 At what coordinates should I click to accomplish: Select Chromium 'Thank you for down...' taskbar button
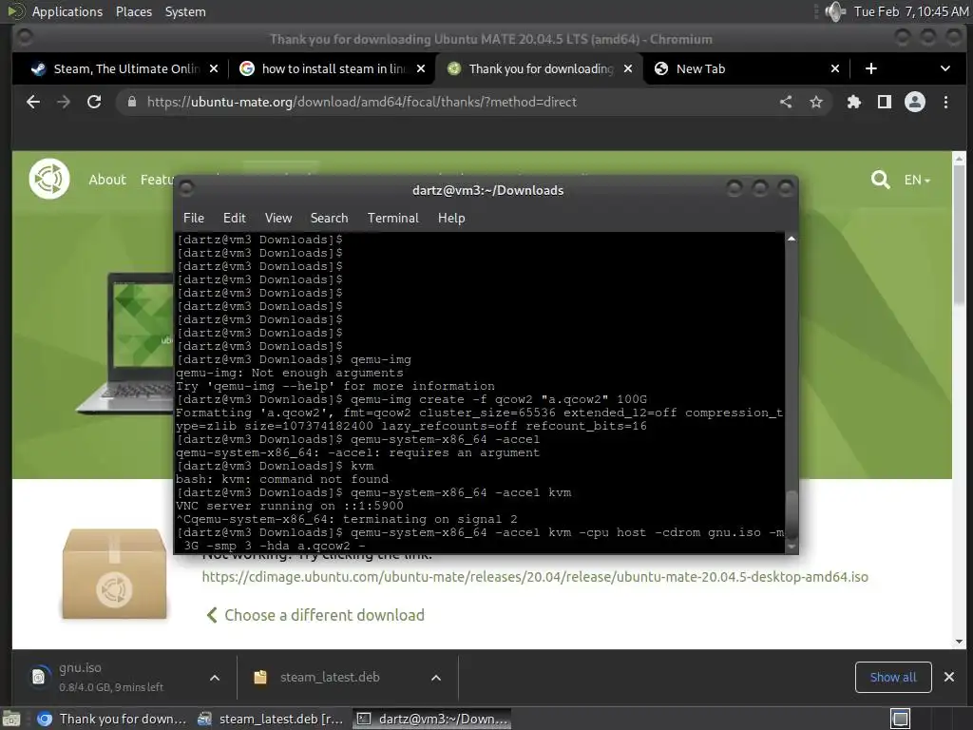112,719
